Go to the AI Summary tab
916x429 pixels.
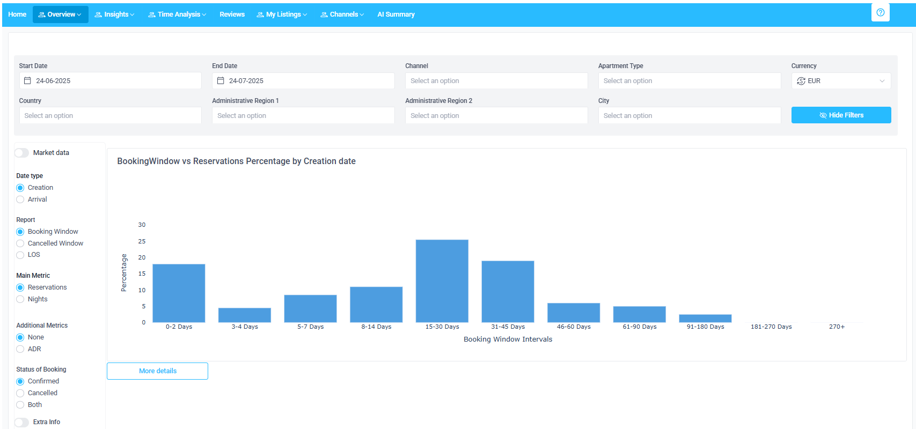tap(395, 14)
